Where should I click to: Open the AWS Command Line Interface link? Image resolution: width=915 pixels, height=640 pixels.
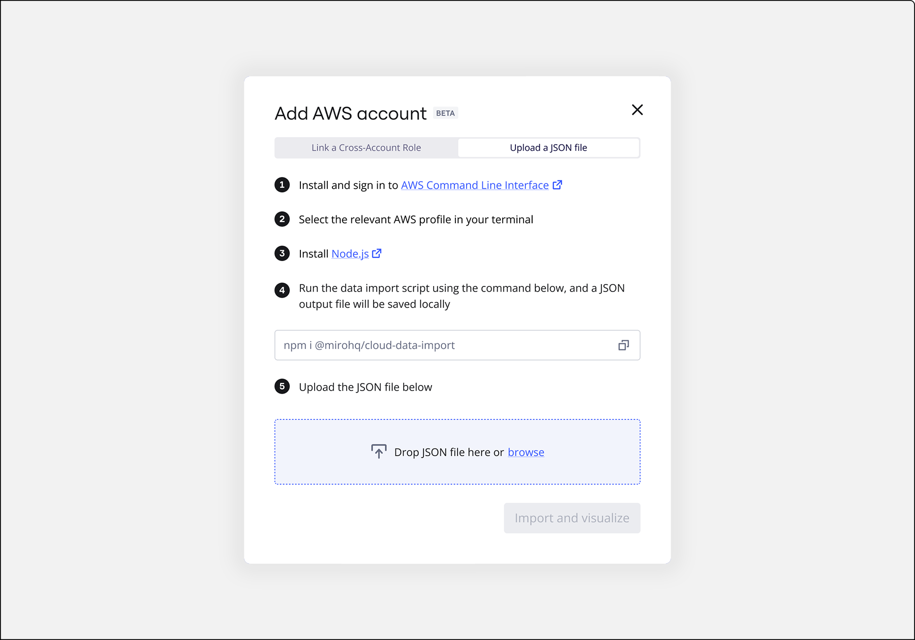pos(475,185)
